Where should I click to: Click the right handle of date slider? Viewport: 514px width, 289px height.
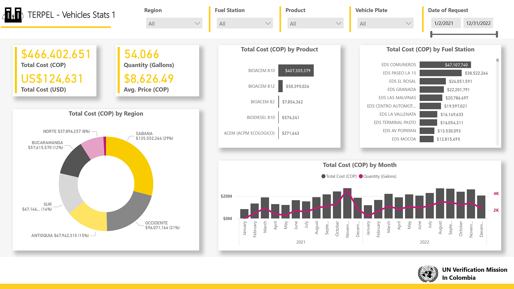pos(497,34)
